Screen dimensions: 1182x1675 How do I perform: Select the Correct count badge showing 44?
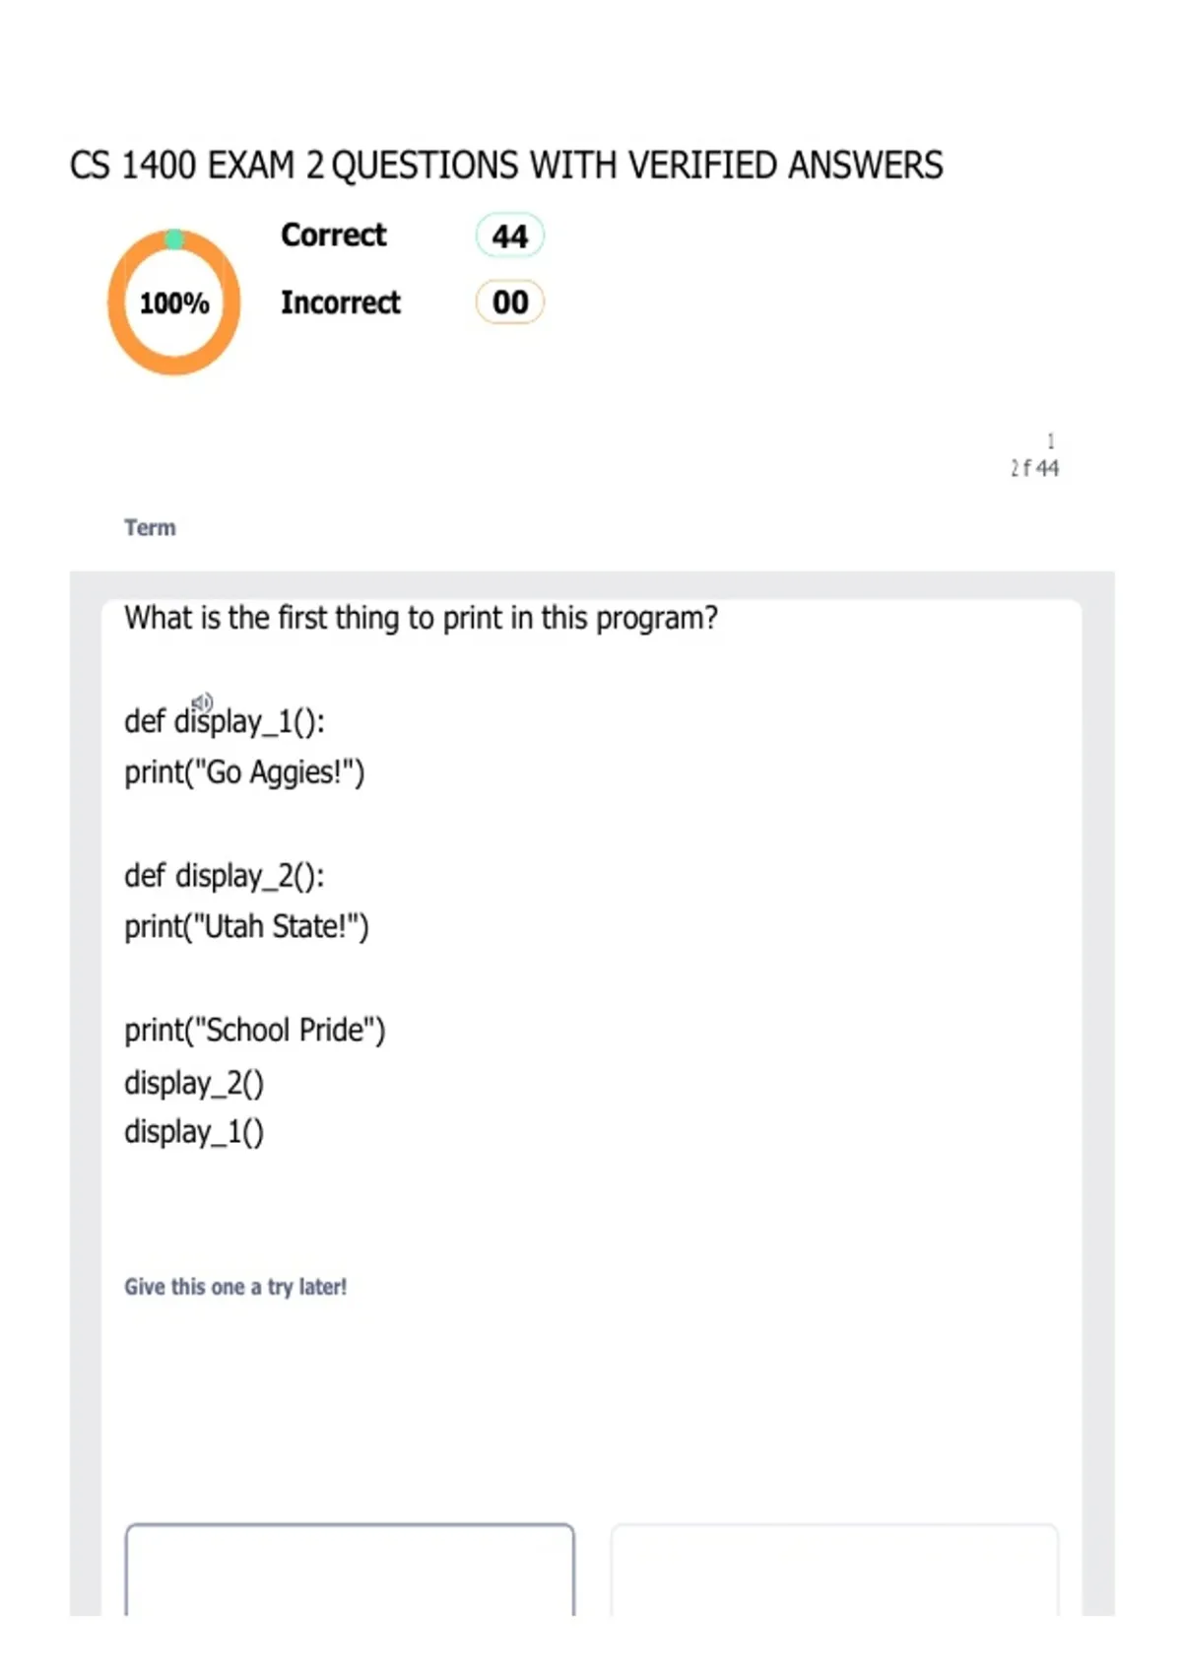pyautogui.click(x=509, y=235)
